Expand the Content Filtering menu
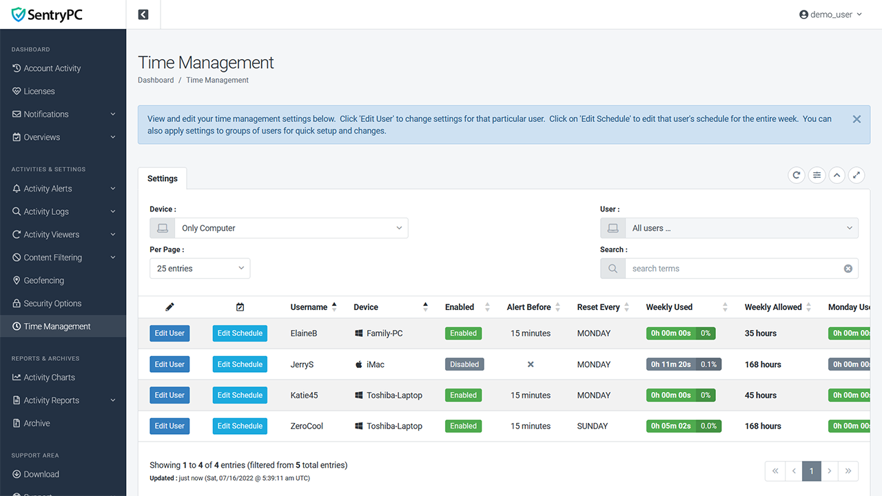The height and width of the screenshot is (496, 882). (x=63, y=258)
